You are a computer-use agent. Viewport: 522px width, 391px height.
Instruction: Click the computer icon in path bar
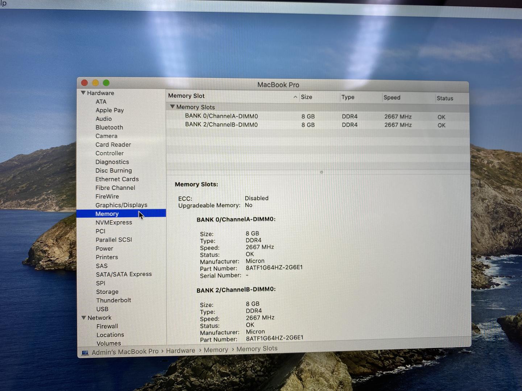pyautogui.click(x=85, y=353)
